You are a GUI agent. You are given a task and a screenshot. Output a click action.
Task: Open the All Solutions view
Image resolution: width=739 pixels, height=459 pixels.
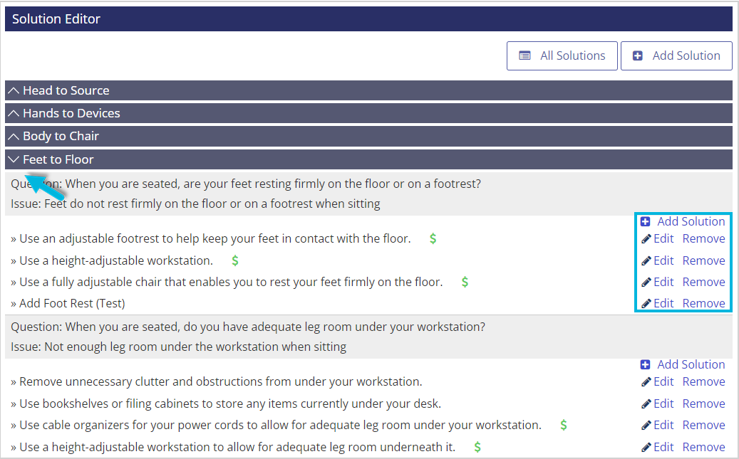(x=562, y=56)
